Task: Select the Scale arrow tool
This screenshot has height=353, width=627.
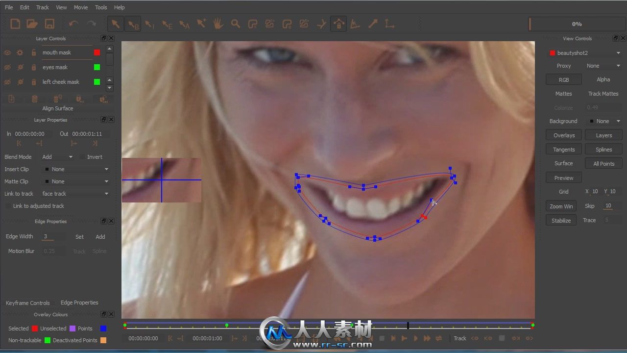Action: pos(373,24)
